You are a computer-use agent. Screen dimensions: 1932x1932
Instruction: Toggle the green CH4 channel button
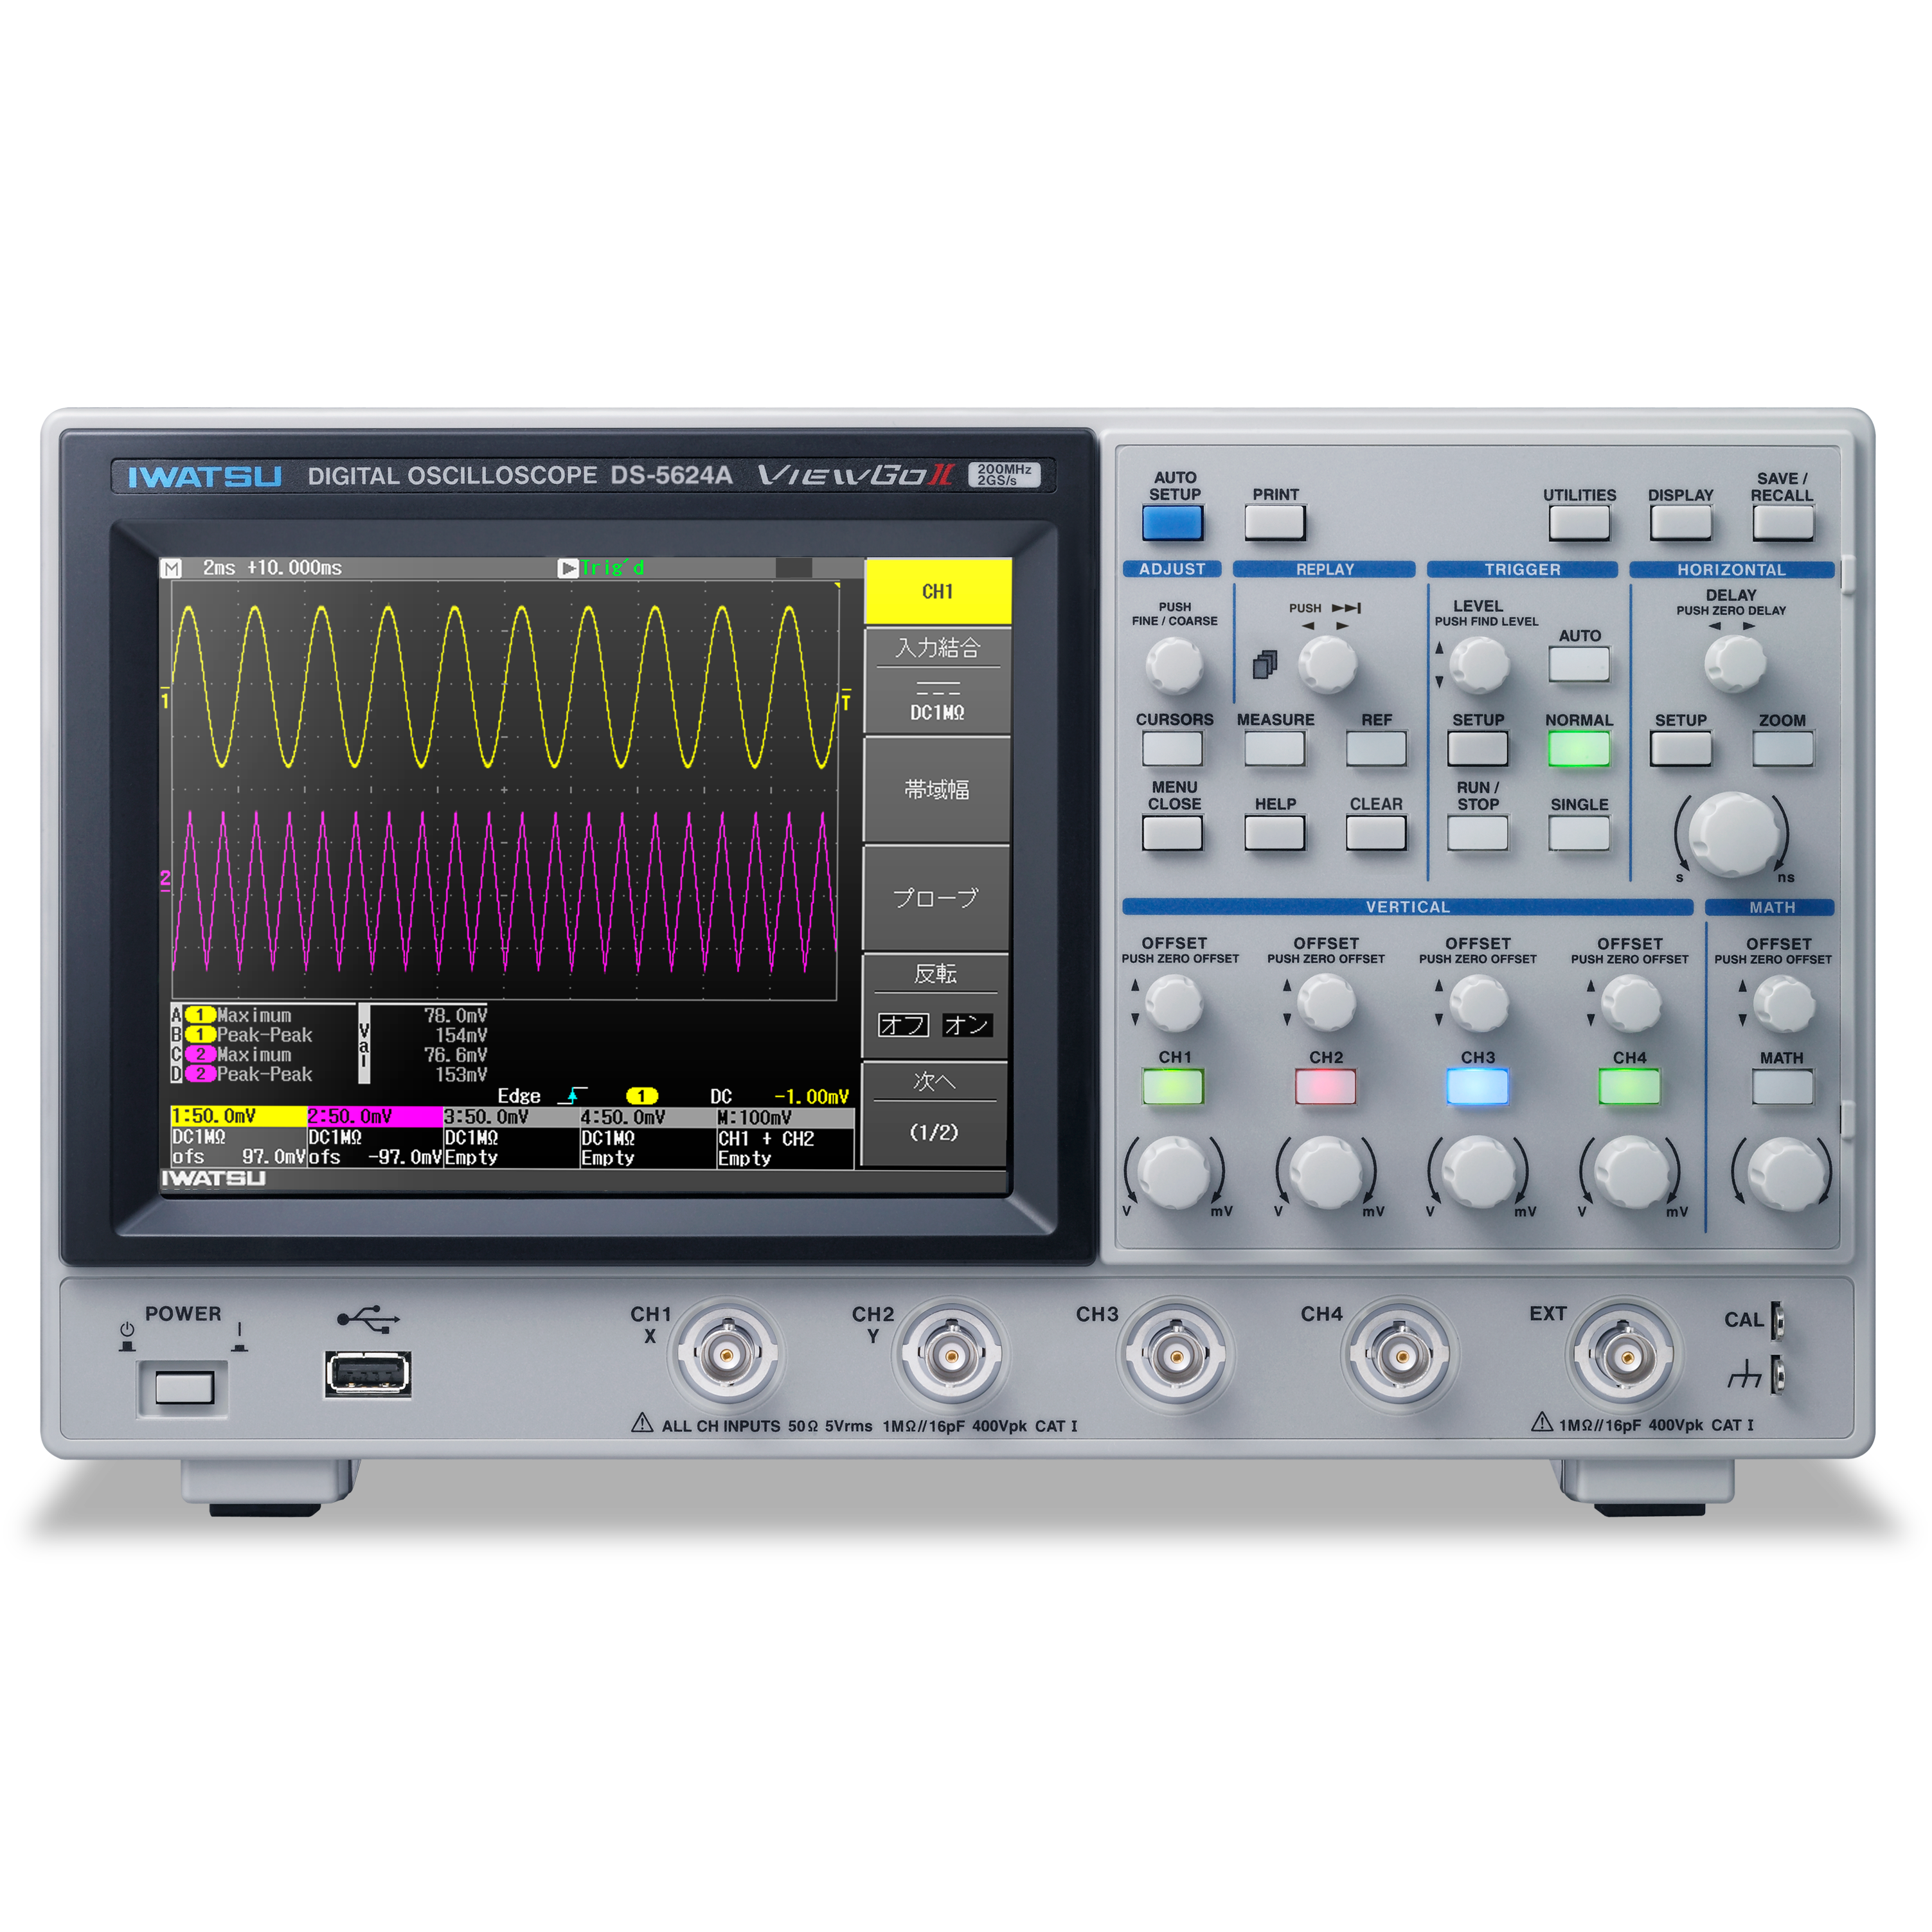pyautogui.click(x=1629, y=1087)
